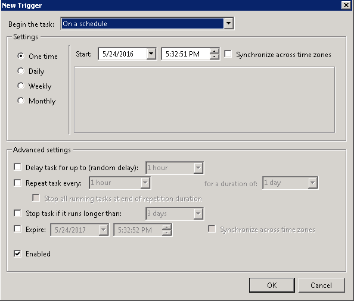The width and height of the screenshot is (354, 301).
Task: Pick the Monthly schedule option
Action: 21,101
